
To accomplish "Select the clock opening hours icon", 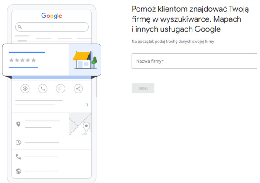I will click(x=18, y=142).
